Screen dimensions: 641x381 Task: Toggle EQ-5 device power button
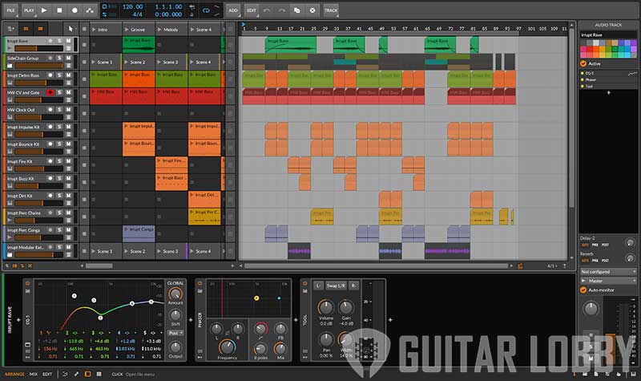tap(27, 283)
